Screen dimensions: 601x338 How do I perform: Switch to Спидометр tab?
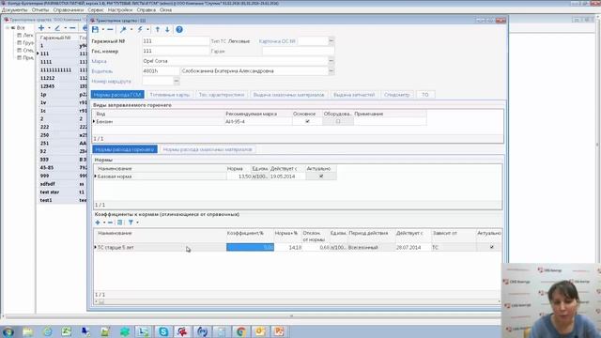(396, 95)
